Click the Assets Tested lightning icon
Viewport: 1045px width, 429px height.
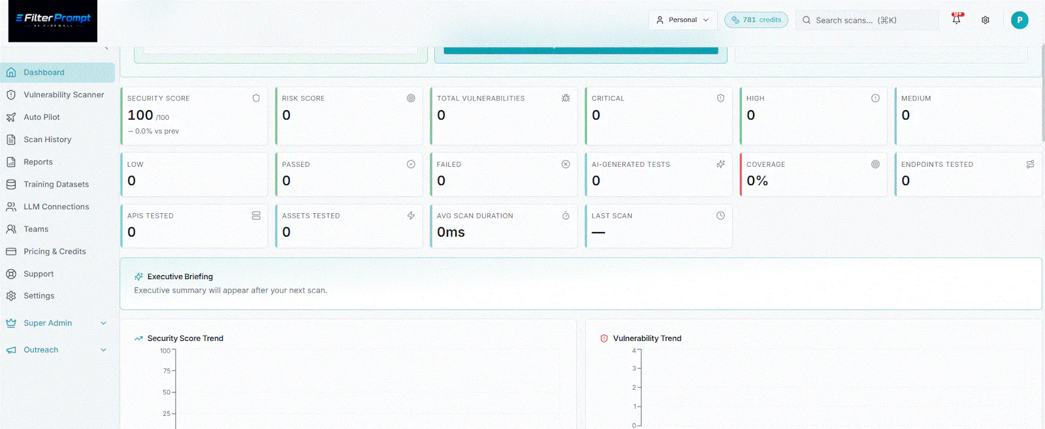411,216
